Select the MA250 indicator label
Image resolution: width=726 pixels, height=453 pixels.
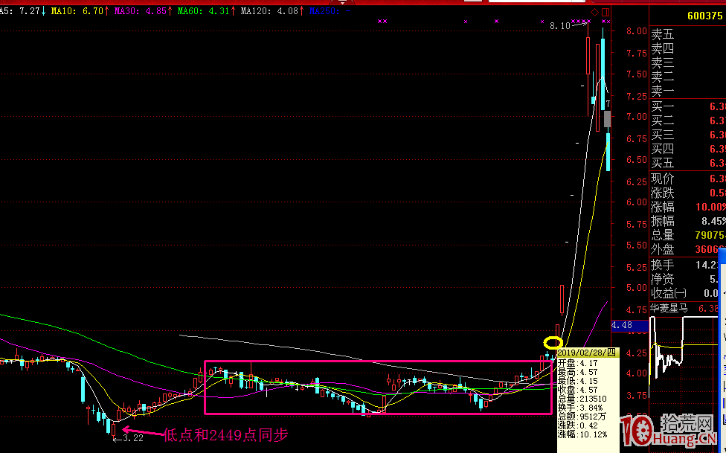[x=330, y=10]
